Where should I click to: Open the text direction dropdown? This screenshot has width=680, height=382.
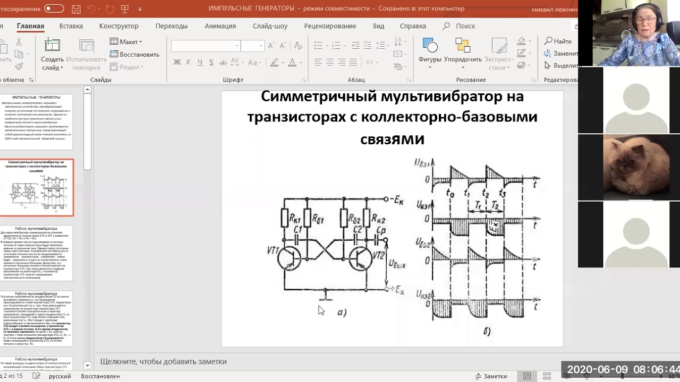click(400, 41)
